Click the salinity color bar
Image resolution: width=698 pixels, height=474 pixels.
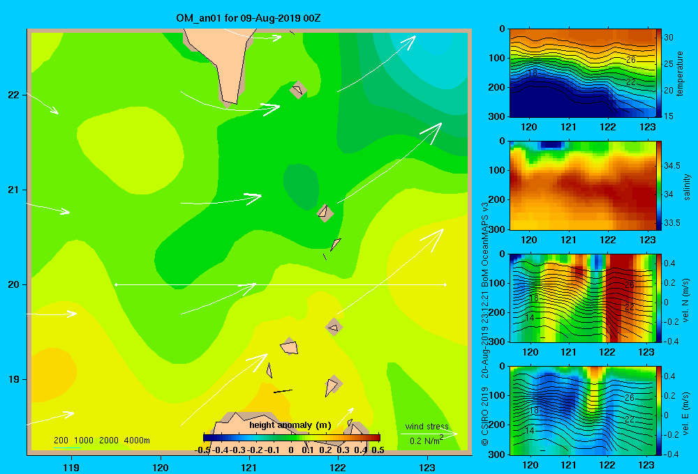[659, 185]
